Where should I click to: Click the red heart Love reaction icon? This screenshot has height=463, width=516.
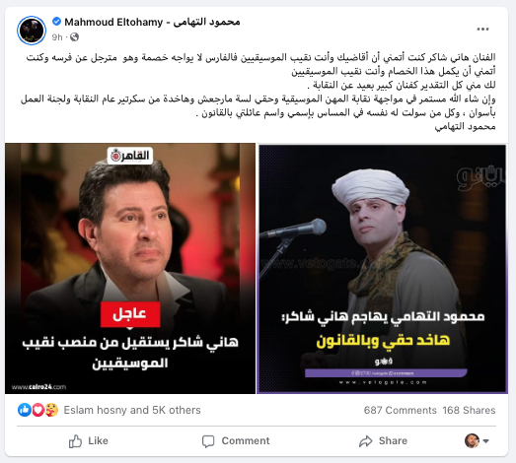point(37,410)
